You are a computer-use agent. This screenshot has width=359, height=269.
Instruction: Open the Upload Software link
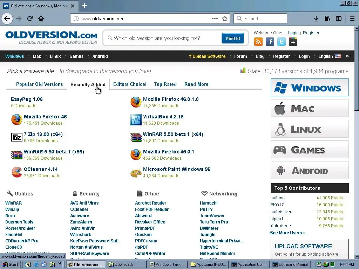(x=207, y=56)
